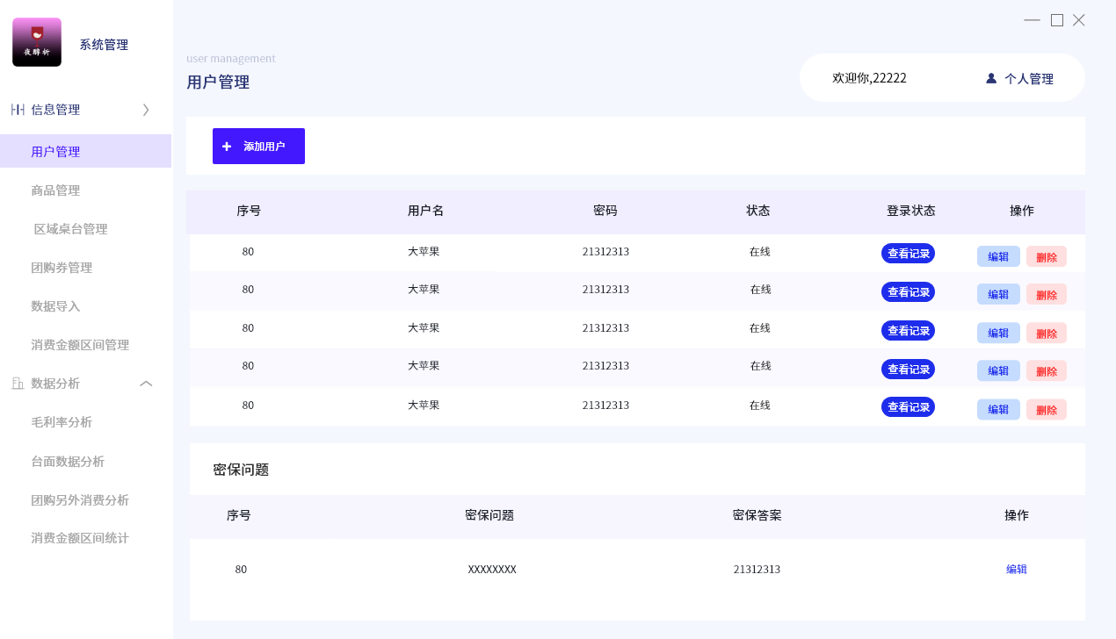Click the app logo image in sidebar
The height and width of the screenshot is (639, 1116).
pos(37,42)
